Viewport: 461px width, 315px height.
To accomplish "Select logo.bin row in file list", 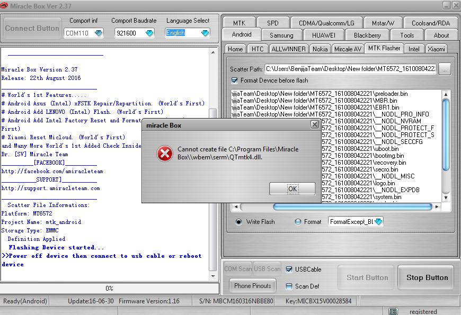I will click(381, 183).
